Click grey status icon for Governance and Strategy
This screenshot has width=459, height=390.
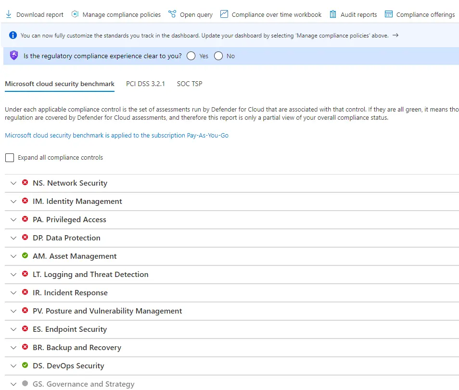coord(25,384)
